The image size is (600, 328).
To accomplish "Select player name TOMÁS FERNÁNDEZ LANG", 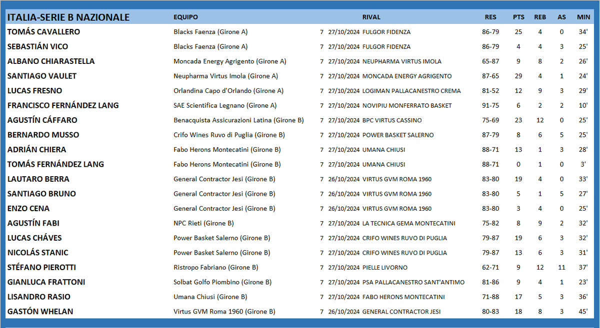I will point(55,164).
